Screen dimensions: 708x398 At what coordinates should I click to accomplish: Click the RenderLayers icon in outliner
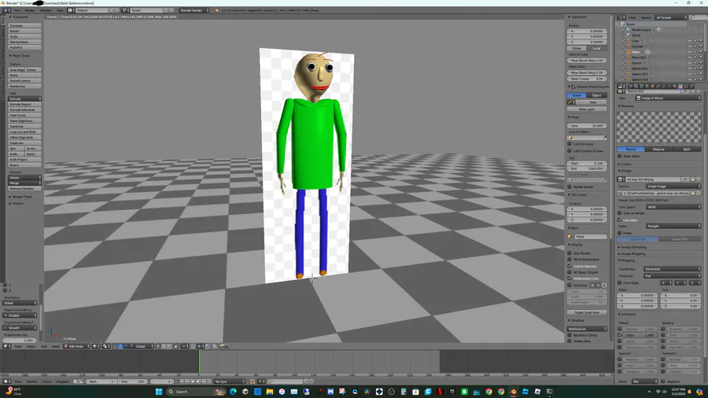[628, 30]
